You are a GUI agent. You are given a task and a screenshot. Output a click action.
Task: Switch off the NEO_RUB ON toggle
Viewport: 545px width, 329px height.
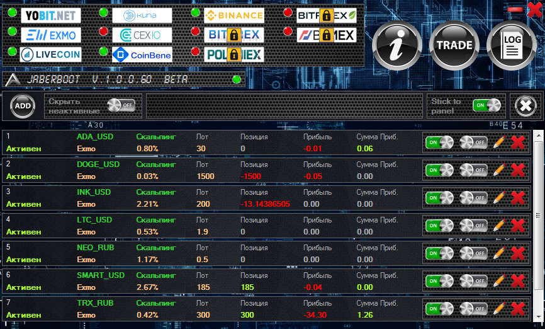(439, 253)
